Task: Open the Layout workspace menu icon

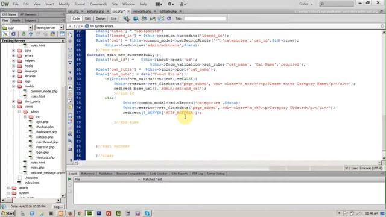Action: click(159, 4)
